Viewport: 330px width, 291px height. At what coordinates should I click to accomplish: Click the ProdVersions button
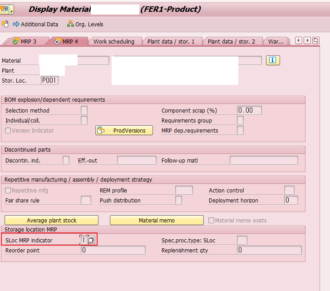pos(124,130)
